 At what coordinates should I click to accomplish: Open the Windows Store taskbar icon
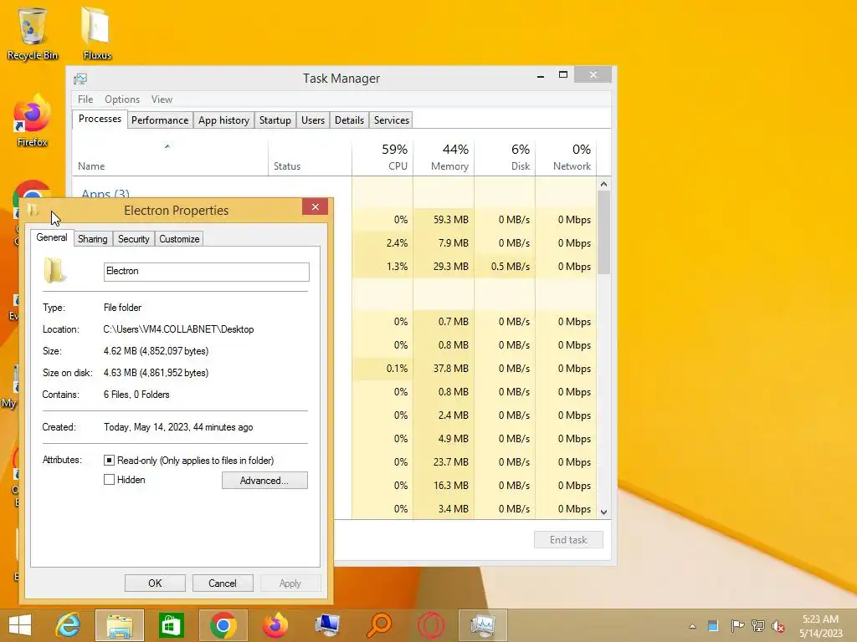[171, 625]
